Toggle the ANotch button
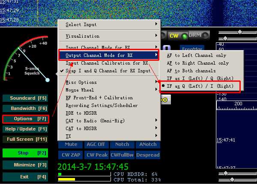This screenshot has width=257, height=184. 148,145
